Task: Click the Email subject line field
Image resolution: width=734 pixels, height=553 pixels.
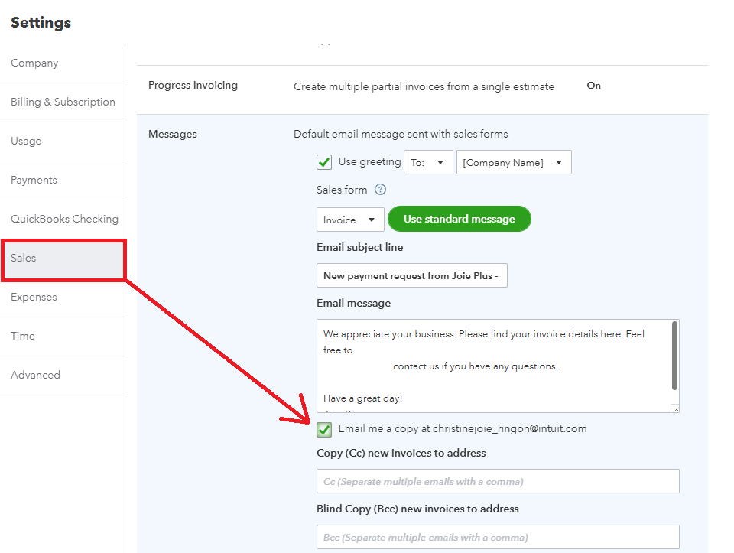Action: [x=411, y=276]
